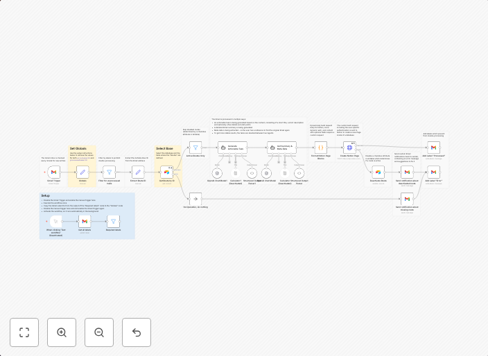Open the Get Summary & Meta Data node
The width and height of the screenshot is (488, 356).
pyautogui.click(x=281, y=148)
